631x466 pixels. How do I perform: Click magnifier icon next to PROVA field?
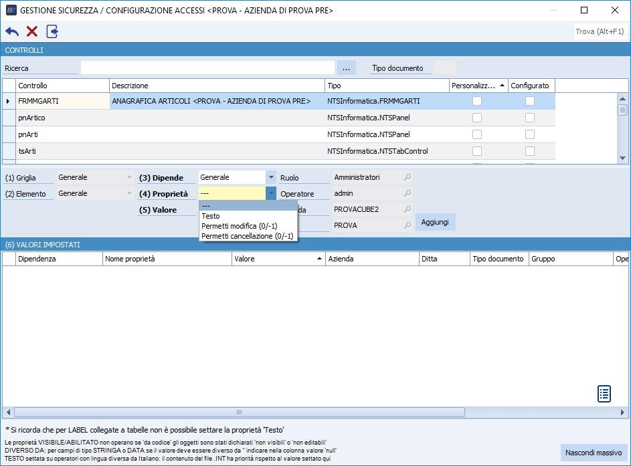pos(407,226)
